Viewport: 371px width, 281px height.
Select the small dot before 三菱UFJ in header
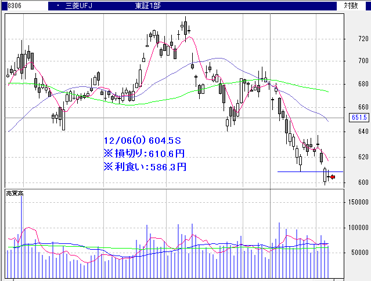coord(51,6)
